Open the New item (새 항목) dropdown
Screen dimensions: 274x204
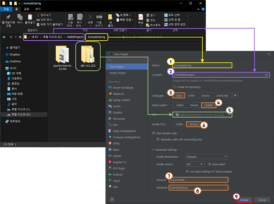tap(123, 15)
